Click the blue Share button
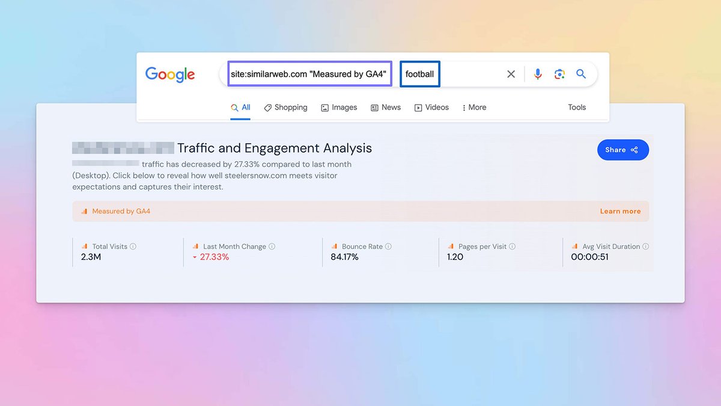This screenshot has height=406, width=721. [623, 150]
